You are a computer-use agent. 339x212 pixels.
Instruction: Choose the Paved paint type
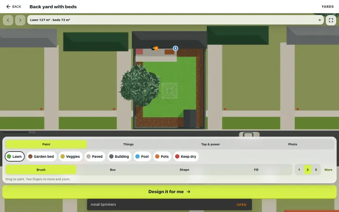tap(95, 156)
